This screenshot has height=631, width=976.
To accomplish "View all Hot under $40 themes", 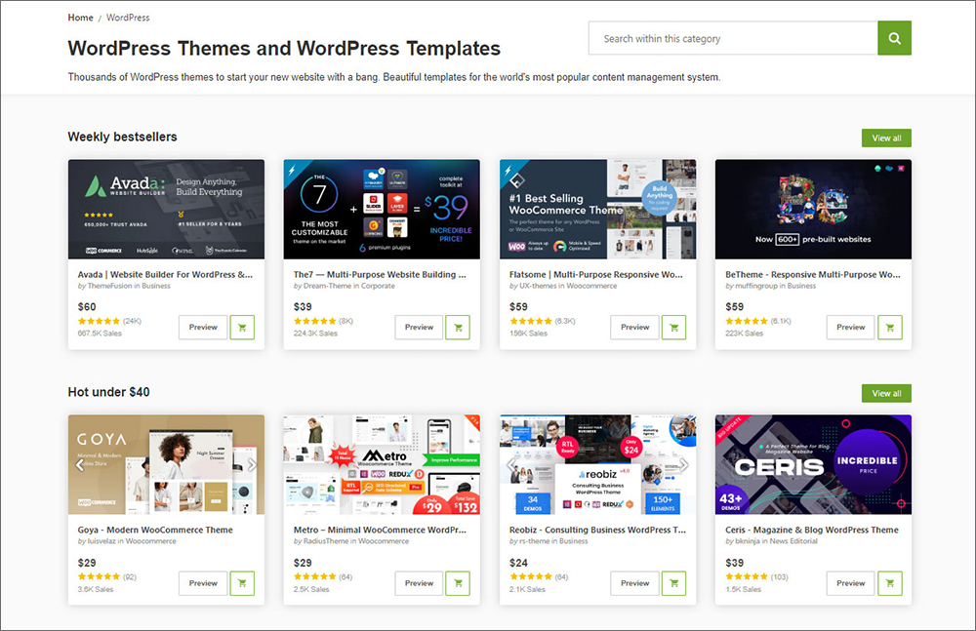I will (x=886, y=393).
